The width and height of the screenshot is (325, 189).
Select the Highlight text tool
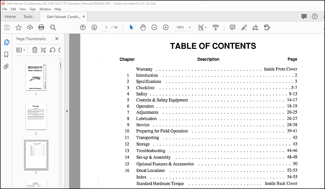(244, 27)
